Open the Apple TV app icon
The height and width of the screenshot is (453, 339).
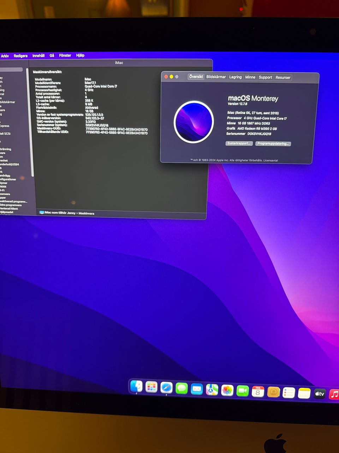319,394
